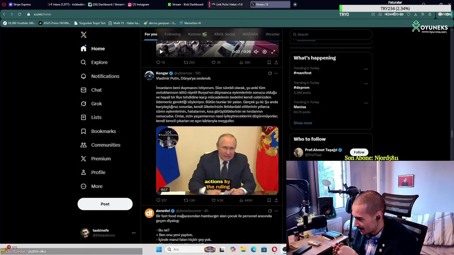Switch to the For you tab

click(151, 34)
